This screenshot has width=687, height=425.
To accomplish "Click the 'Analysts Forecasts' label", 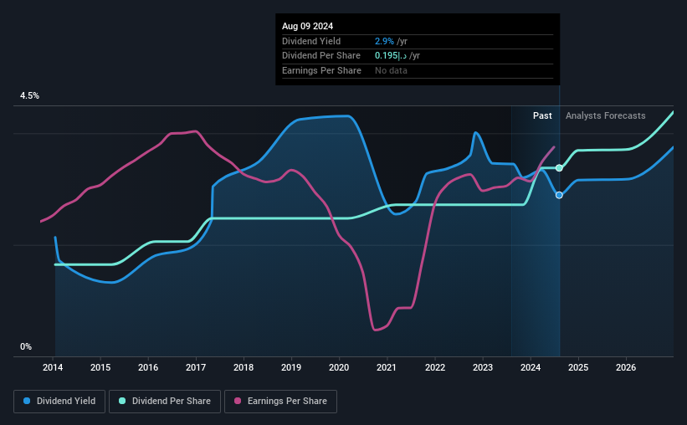I will (606, 115).
